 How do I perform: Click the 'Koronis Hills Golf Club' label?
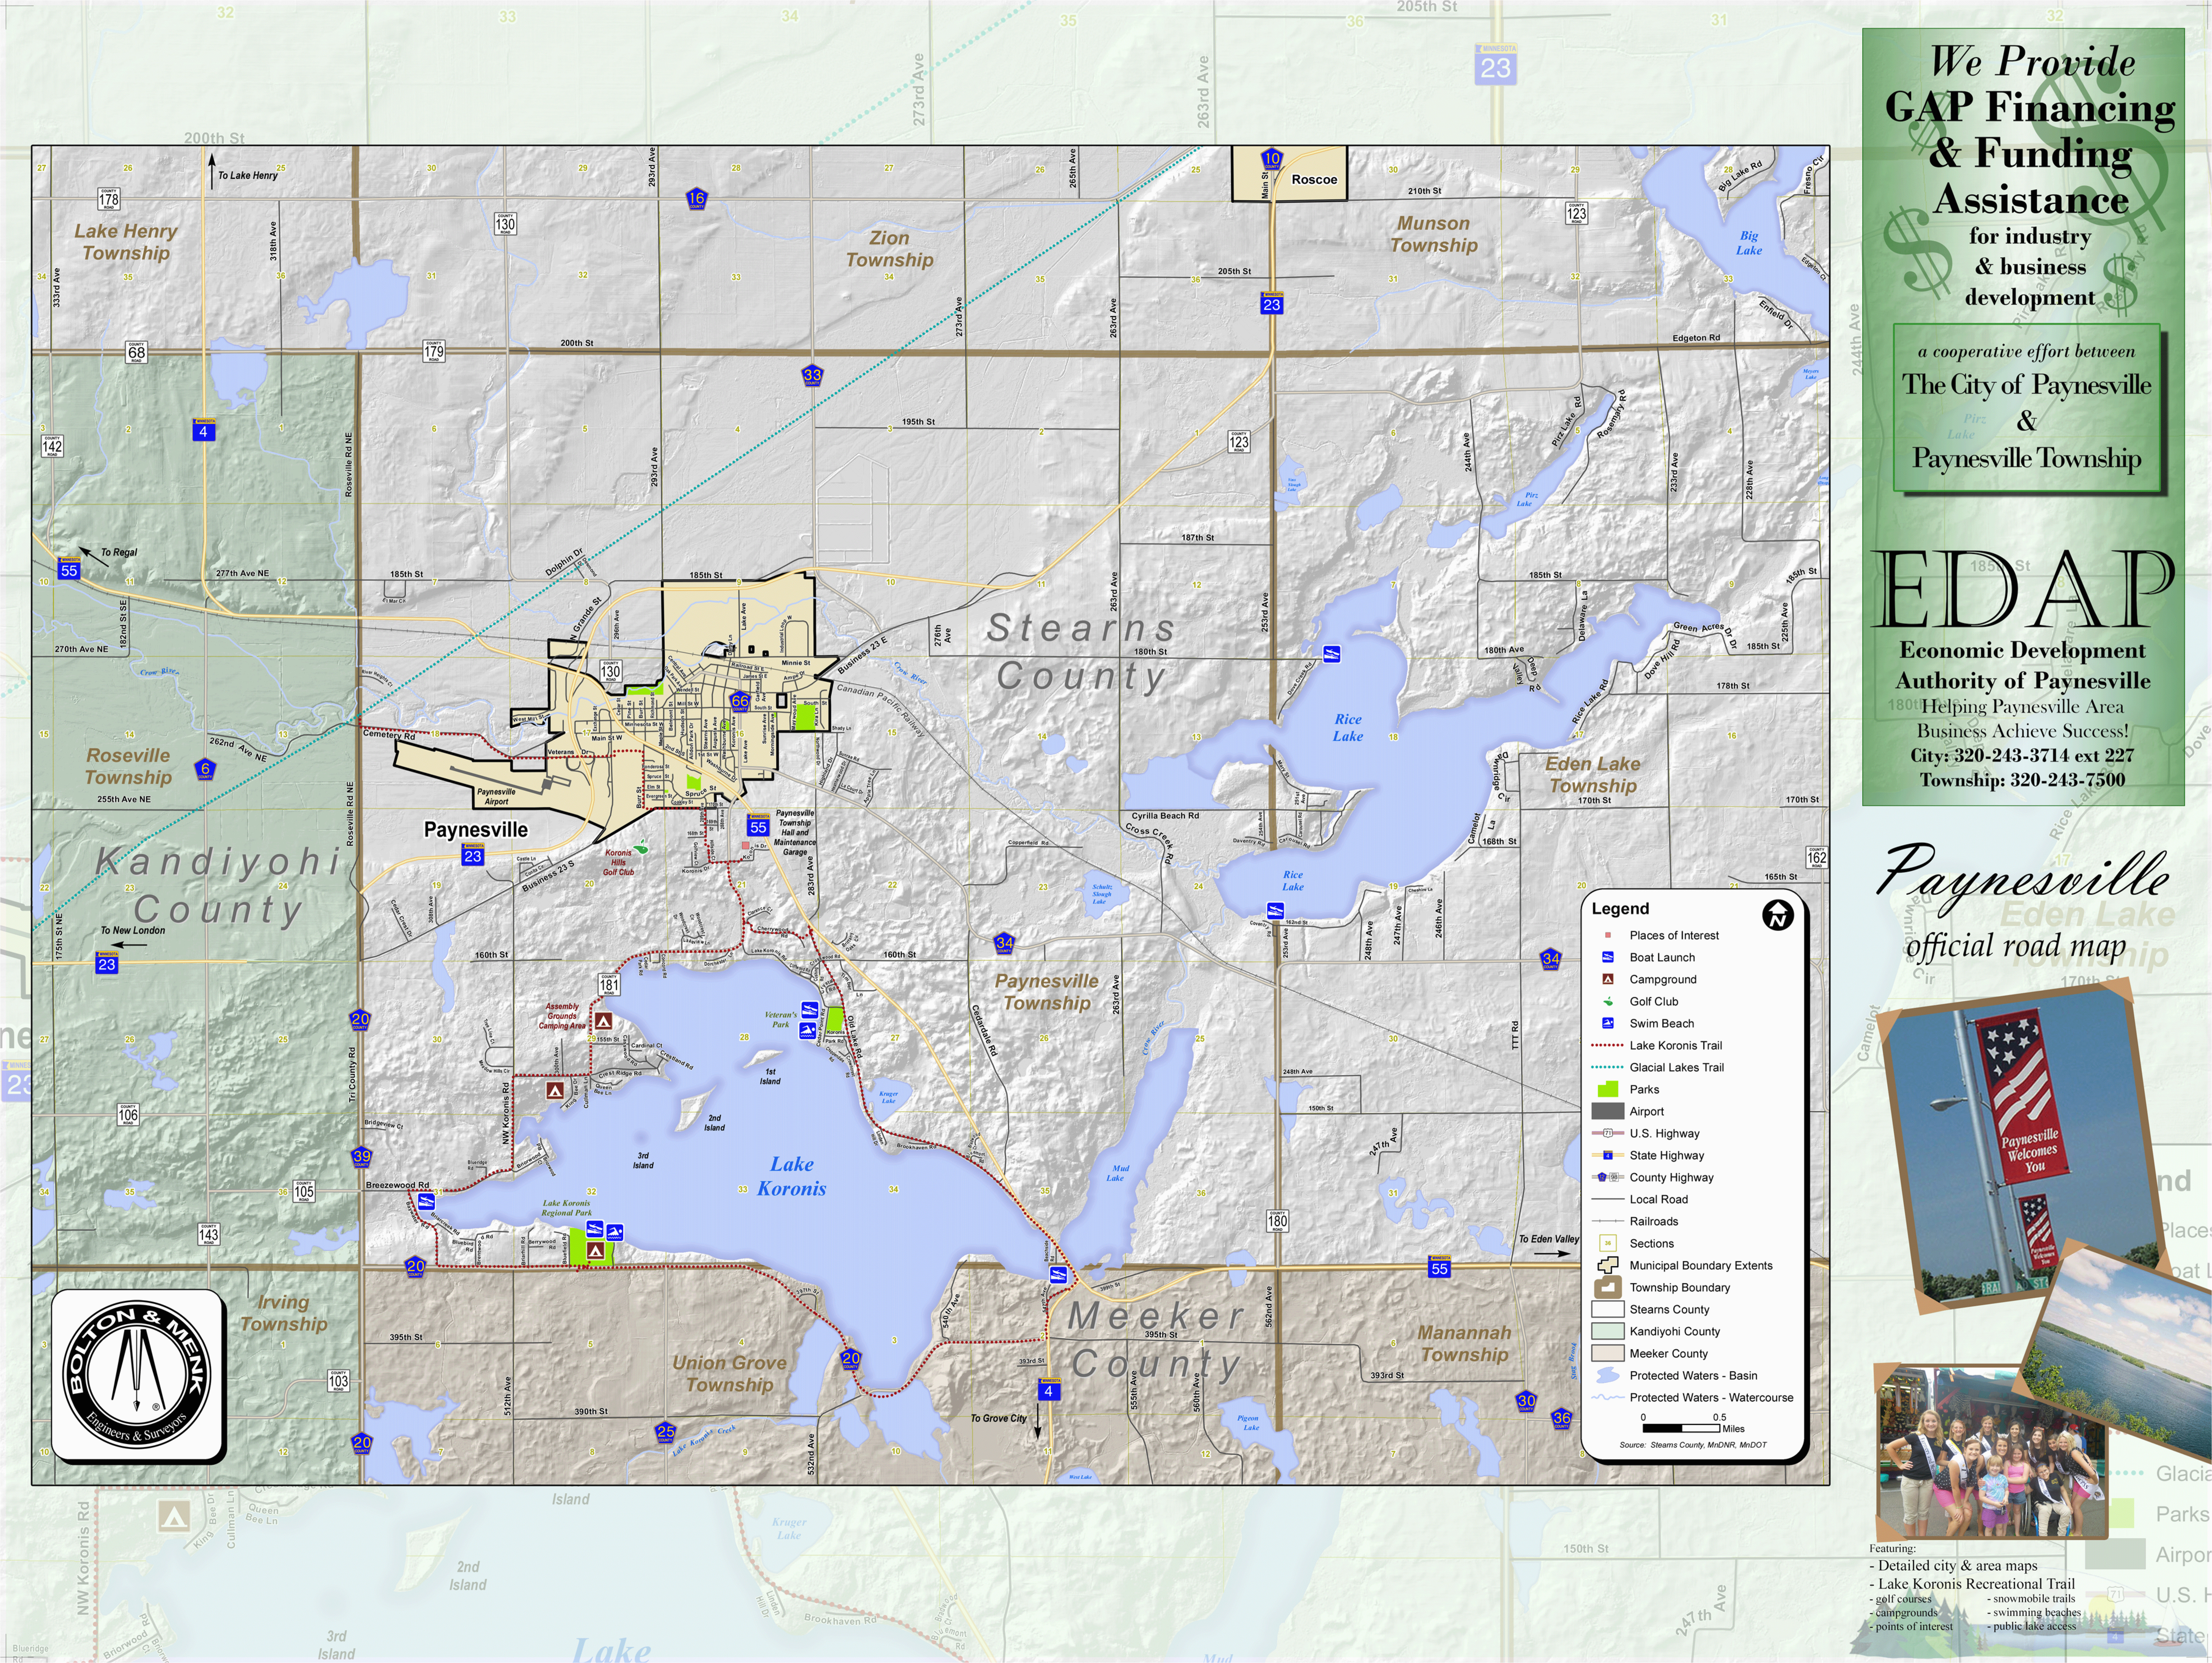pos(618,863)
